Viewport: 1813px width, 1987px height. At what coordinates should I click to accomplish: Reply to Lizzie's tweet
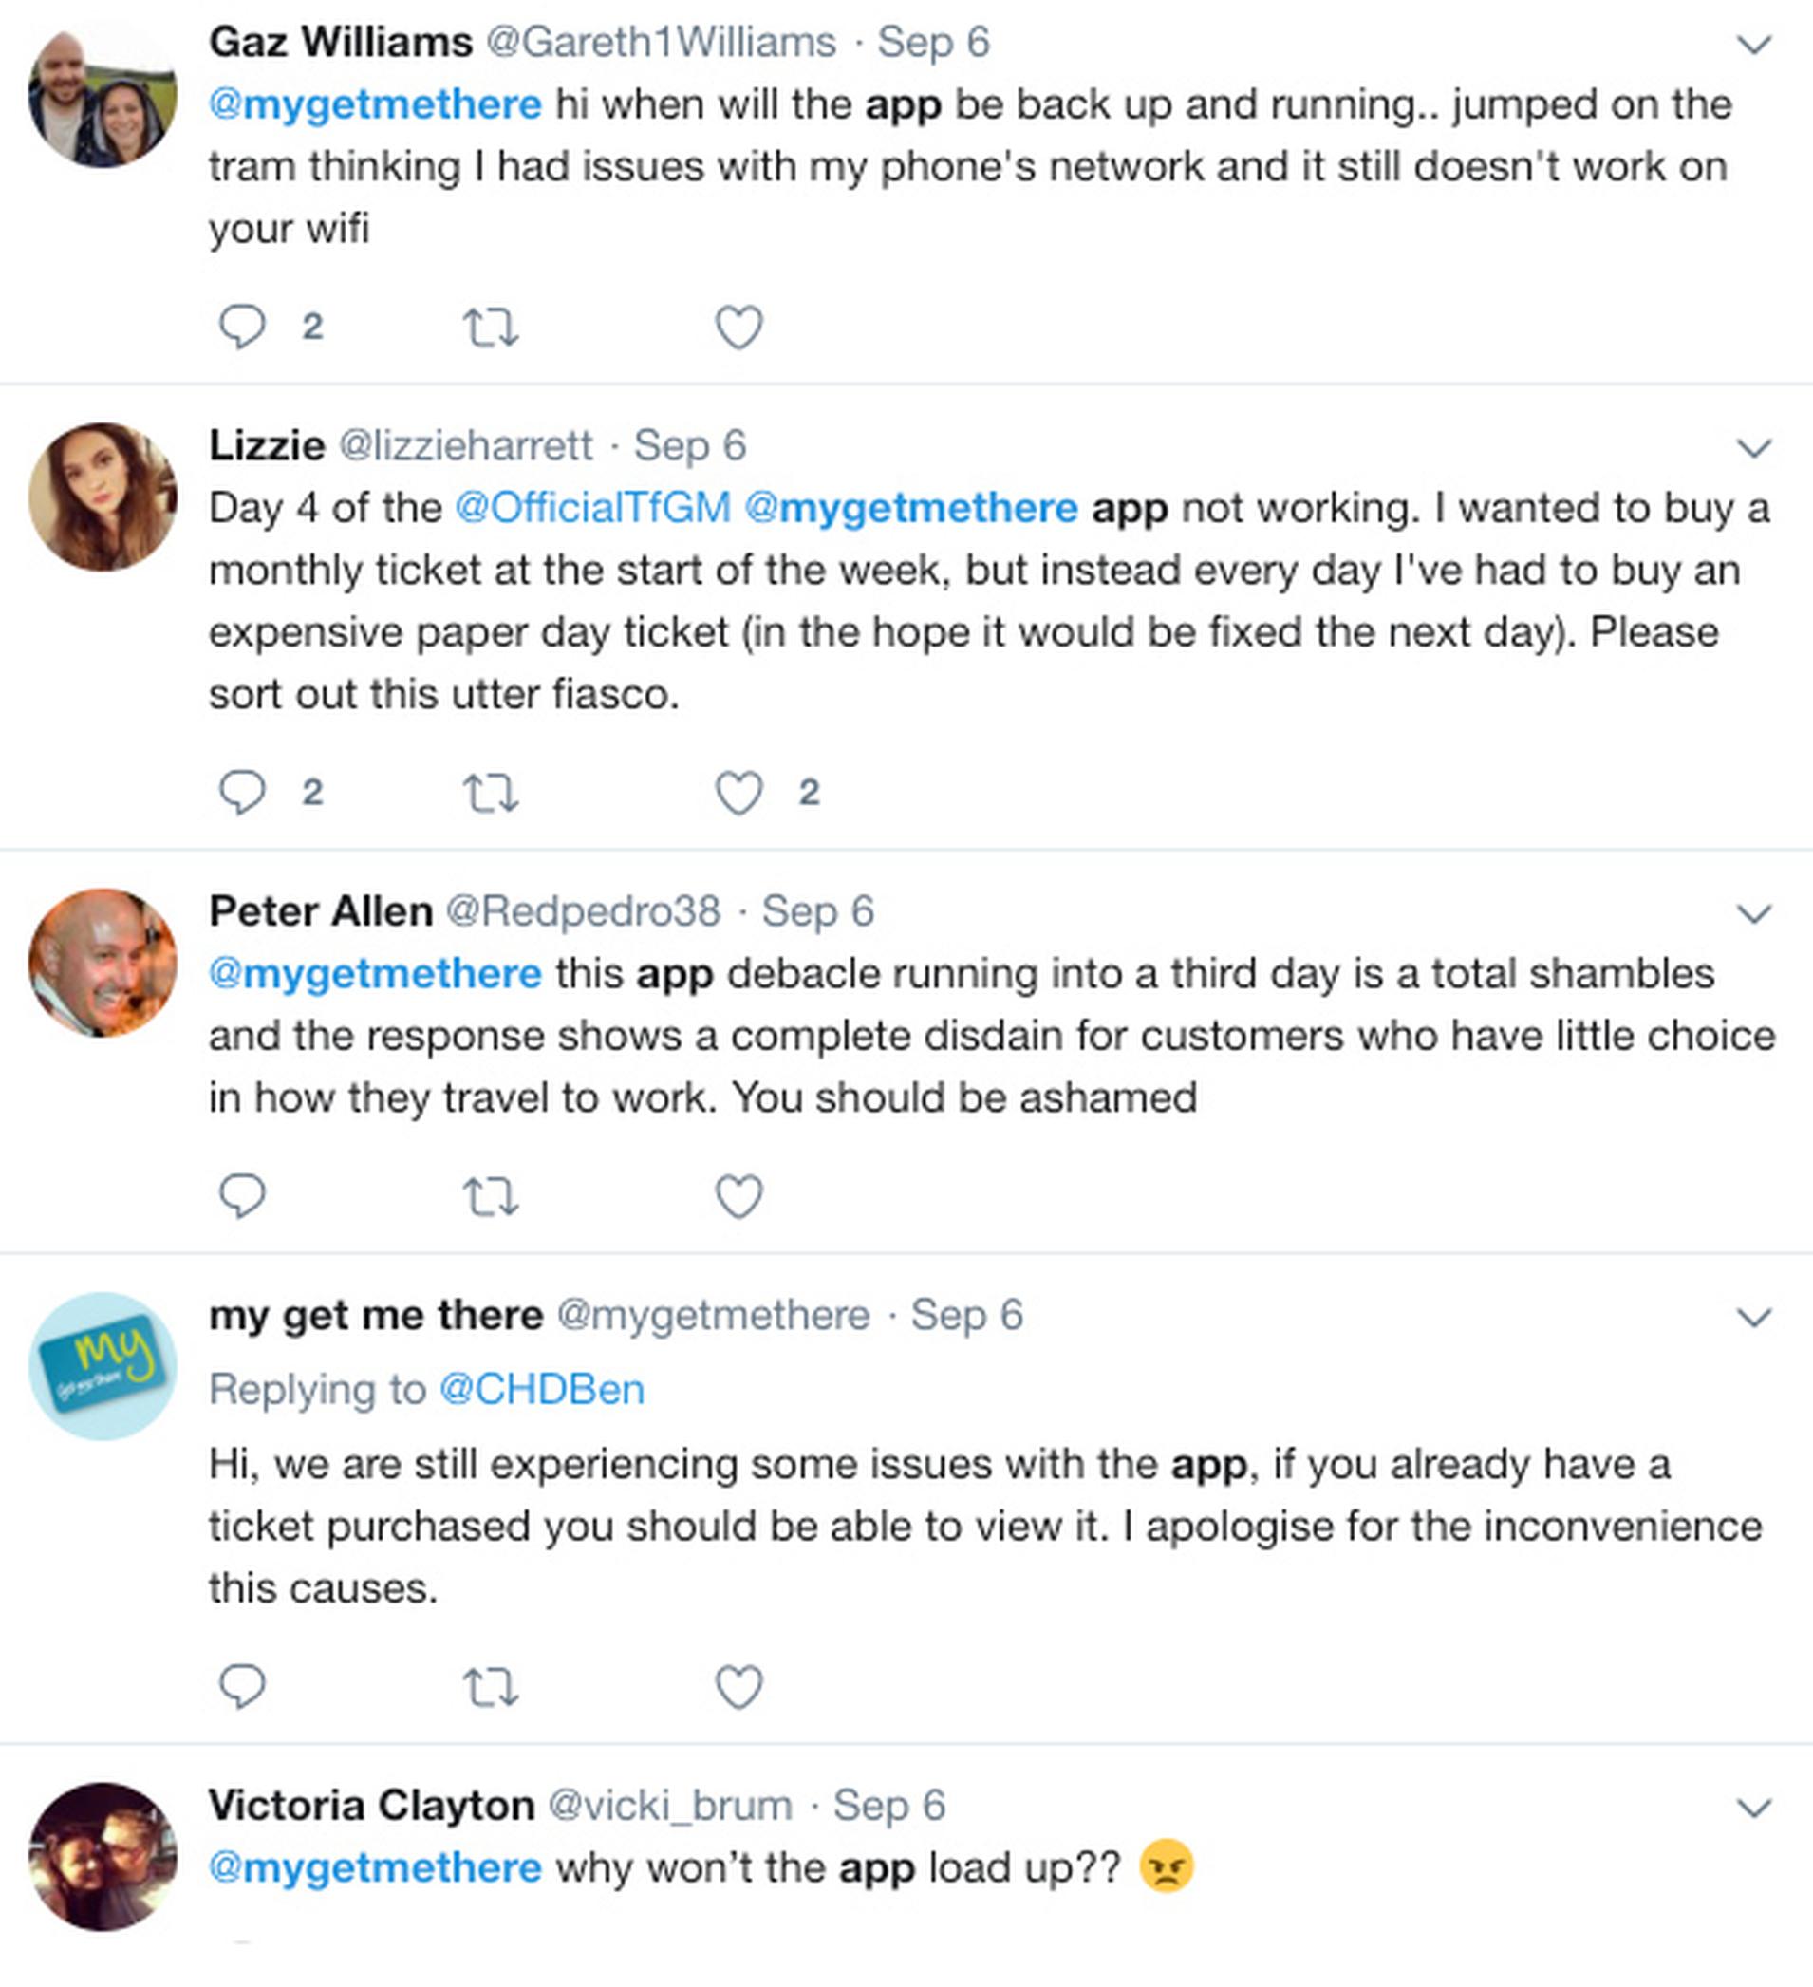pos(241,794)
